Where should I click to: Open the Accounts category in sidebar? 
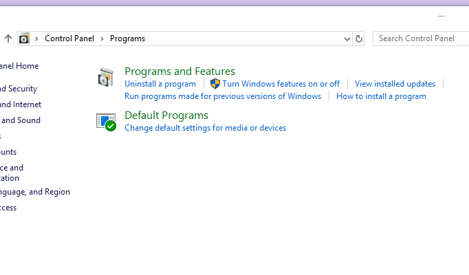8,152
